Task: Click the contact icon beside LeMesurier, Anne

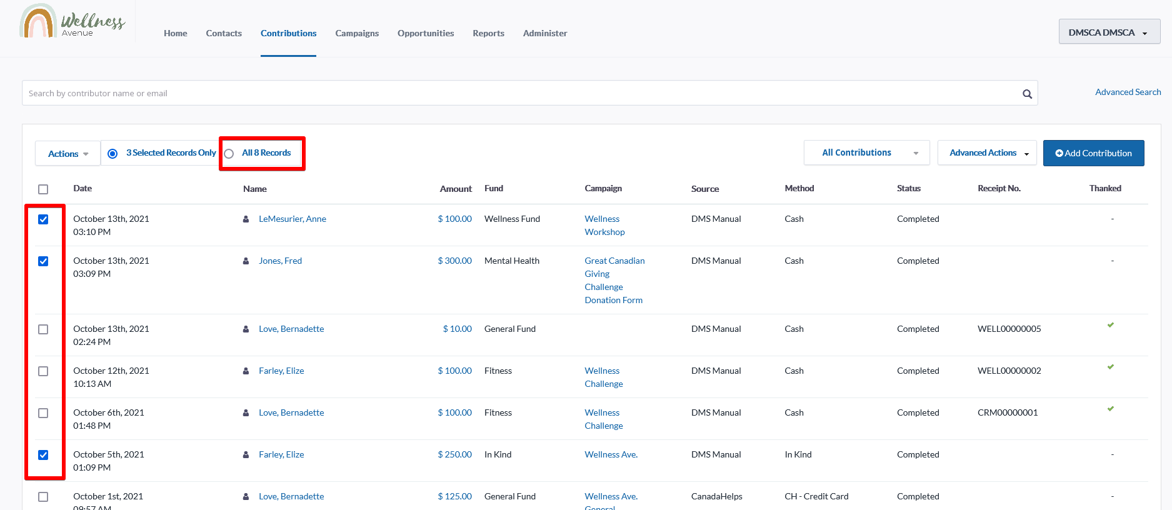Action: [x=246, y=219]
